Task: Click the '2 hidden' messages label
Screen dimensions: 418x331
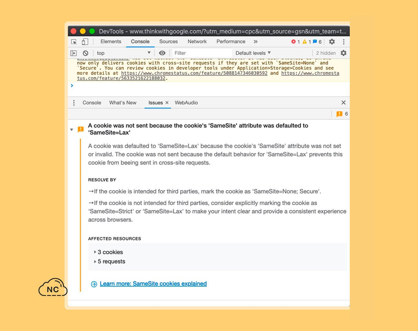Action: [326, 53]
